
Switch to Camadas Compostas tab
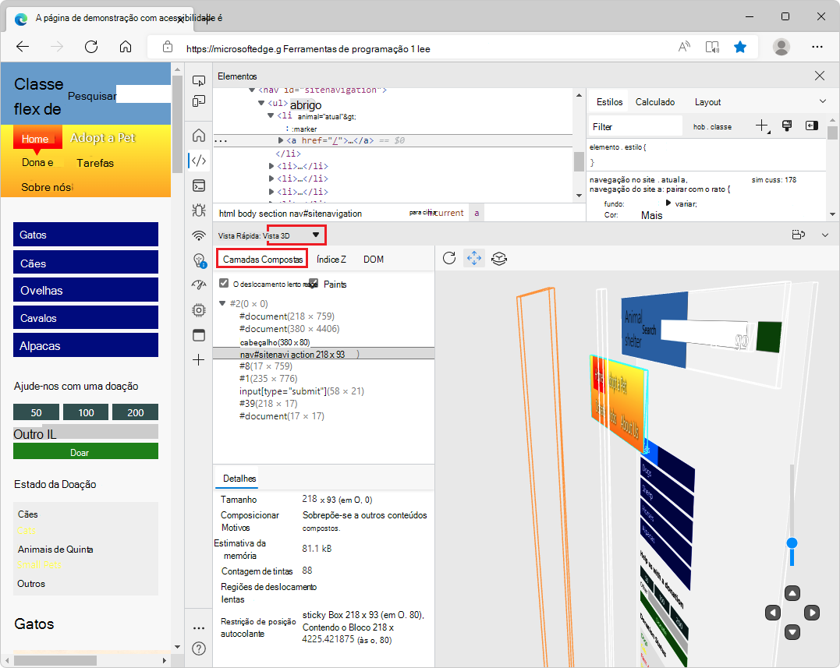coord(262,259)
